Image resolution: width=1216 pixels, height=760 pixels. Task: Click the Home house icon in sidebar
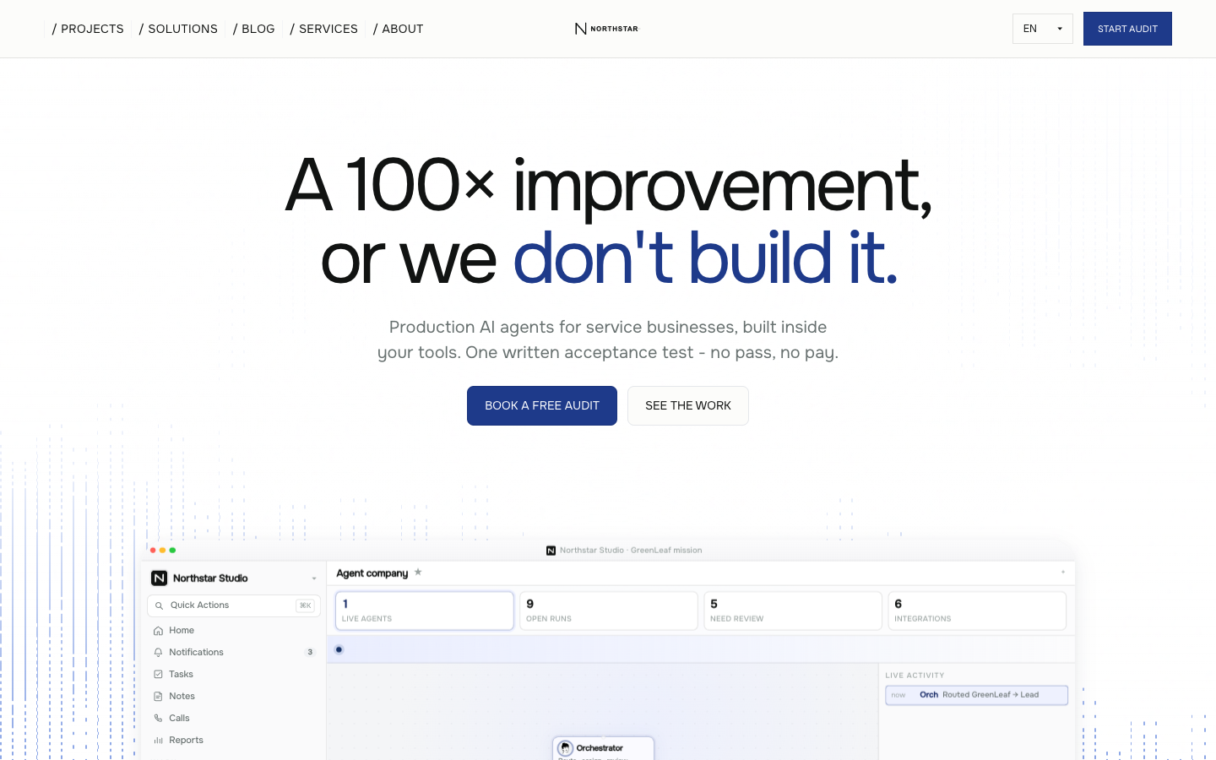[158, 631]
